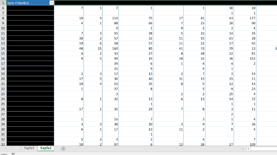277x155 pixels.
Task: Select the blacked-out row label in row 10
Action: (x=30, y=28)
